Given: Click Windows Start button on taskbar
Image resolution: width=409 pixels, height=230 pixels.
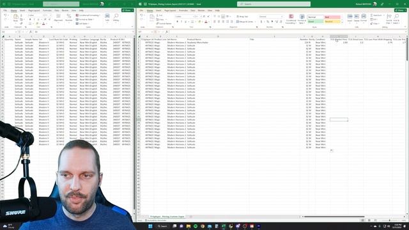Looking at the screenshot, I should click(150, 226).
